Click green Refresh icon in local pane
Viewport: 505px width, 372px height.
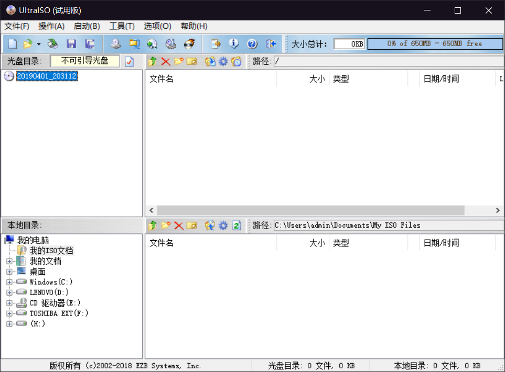(x=237, y=226)
